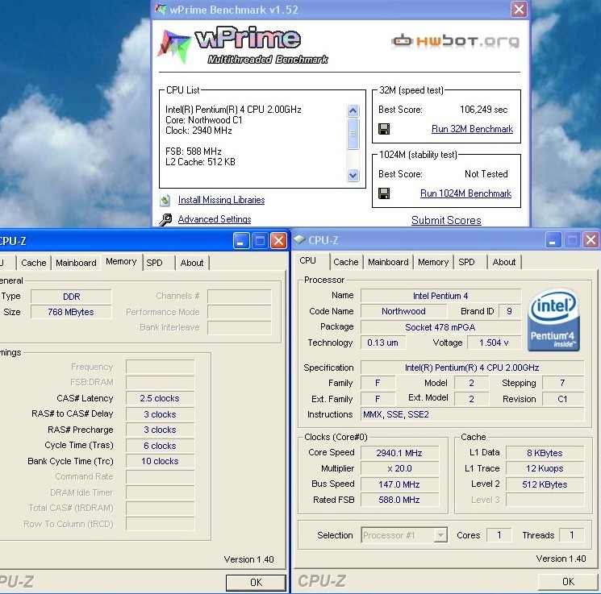Click the Cycle Time (Tras) 6 clocks field
This screenshot has height=594, width=601.
[160, 446]
